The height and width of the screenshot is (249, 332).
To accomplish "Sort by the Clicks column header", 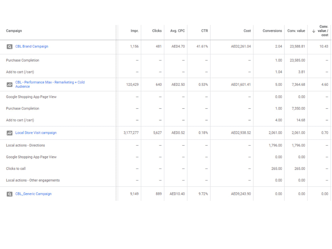I will [x=157, y=31].
